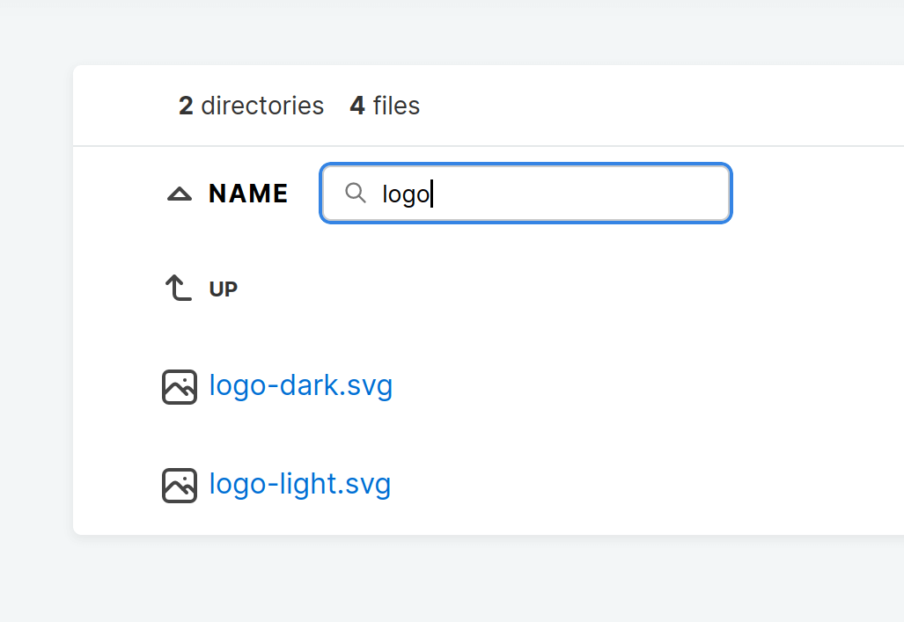Click the bold number 4 in summary

click(x=357, y=106)
